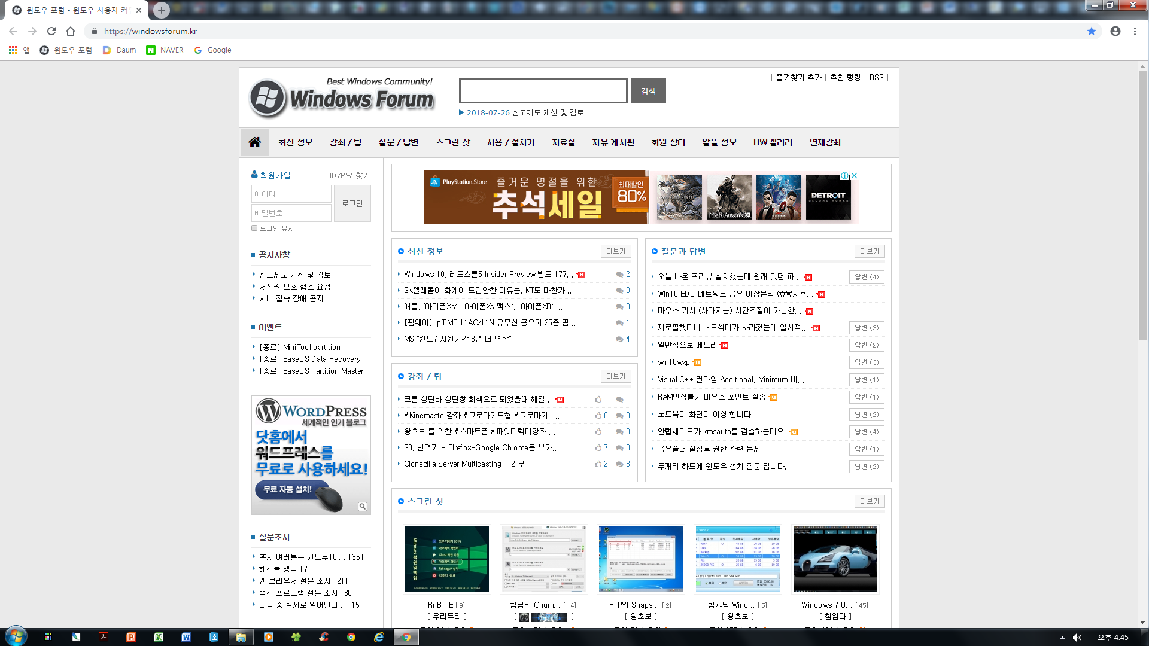Open the 스크린 샷 menu tab
Screen dimensions: 1149x646
[453, 142]
